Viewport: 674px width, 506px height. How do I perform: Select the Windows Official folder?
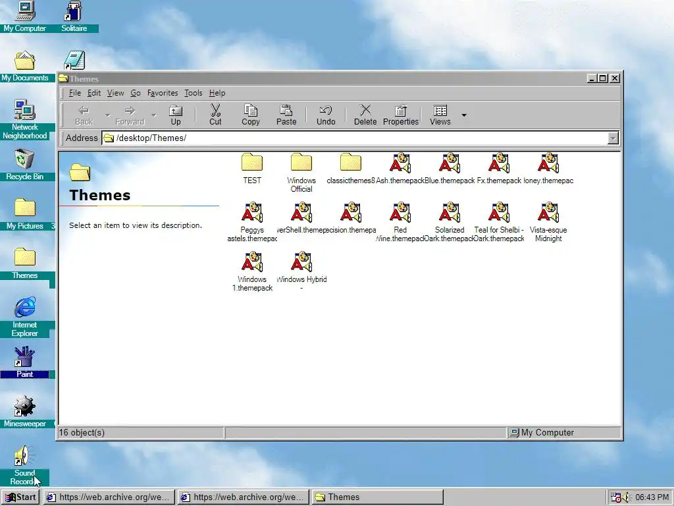301,173
